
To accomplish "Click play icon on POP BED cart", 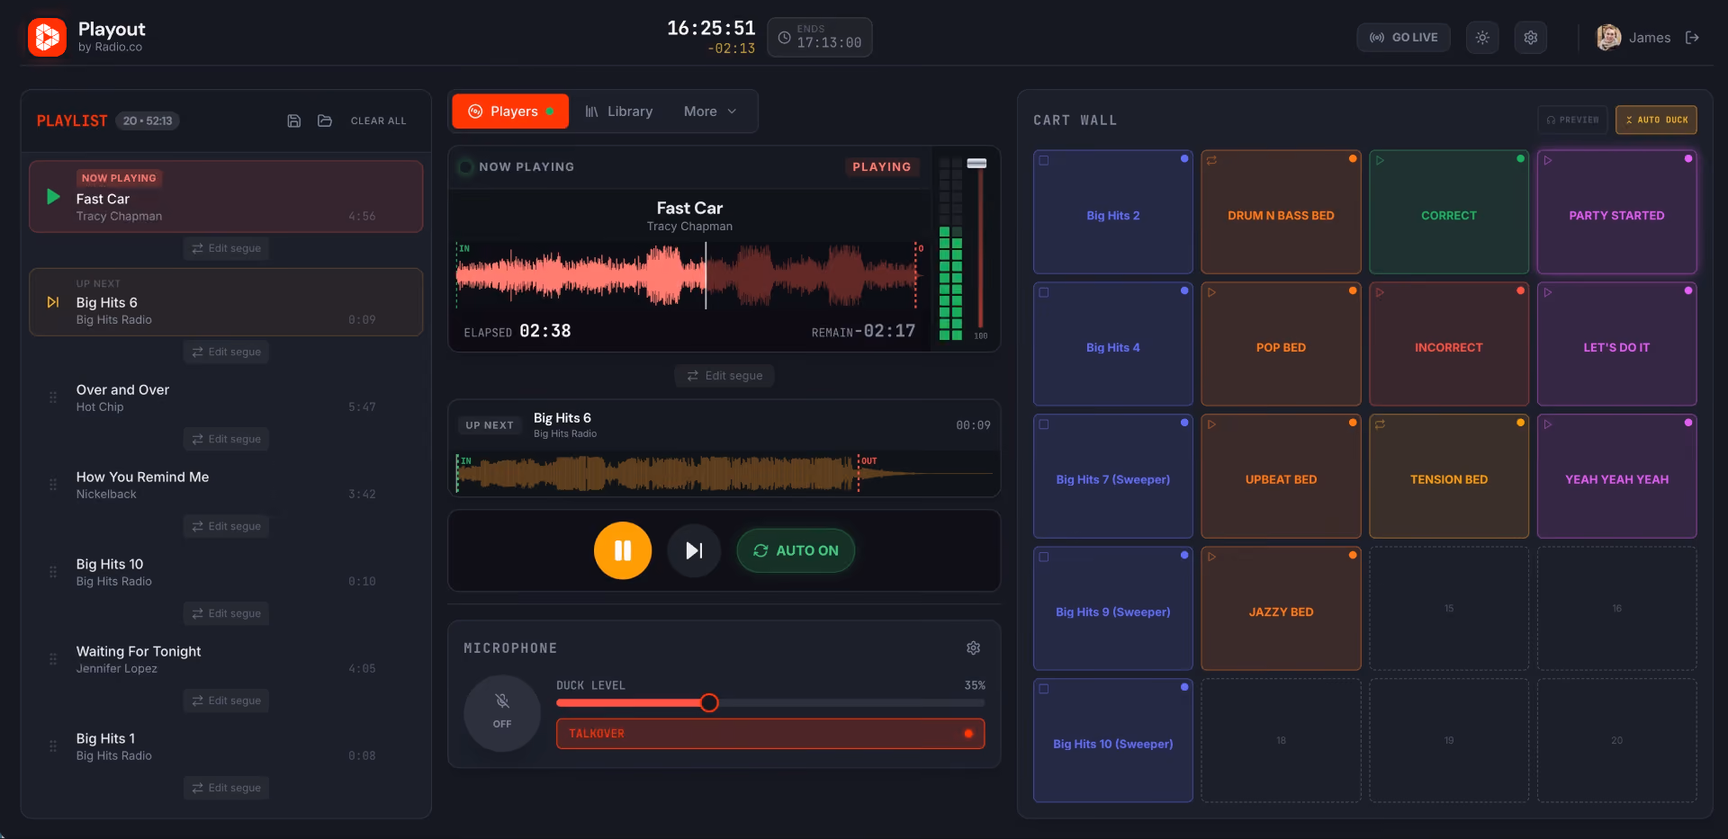I will pyautogui.click(x=1211, y=292).
